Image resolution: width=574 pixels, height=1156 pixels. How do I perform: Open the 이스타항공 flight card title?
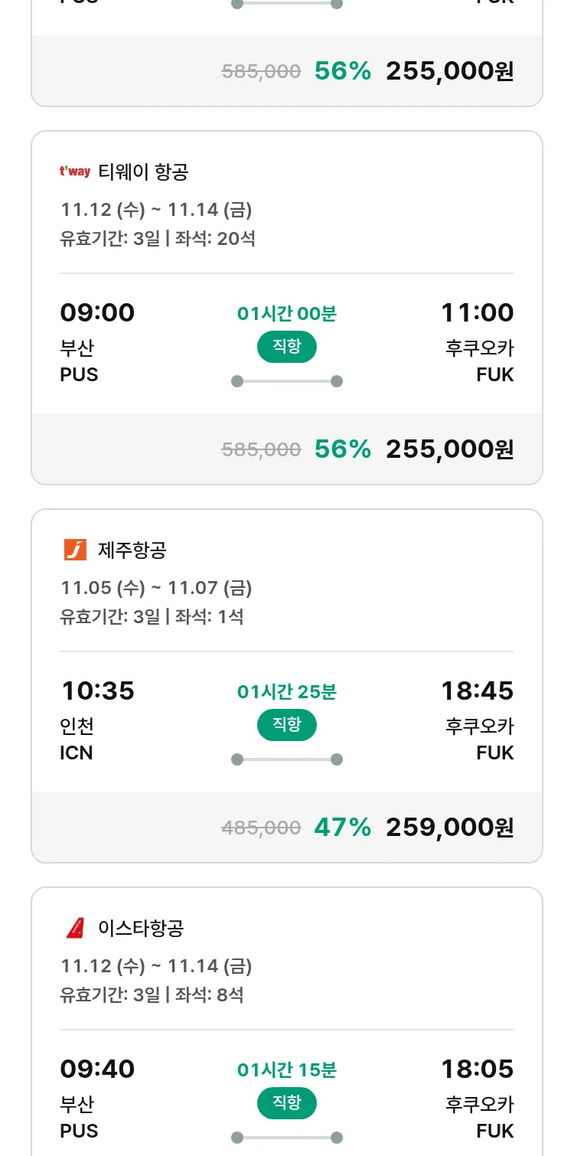pyautogui.click(x=141, y=928)
